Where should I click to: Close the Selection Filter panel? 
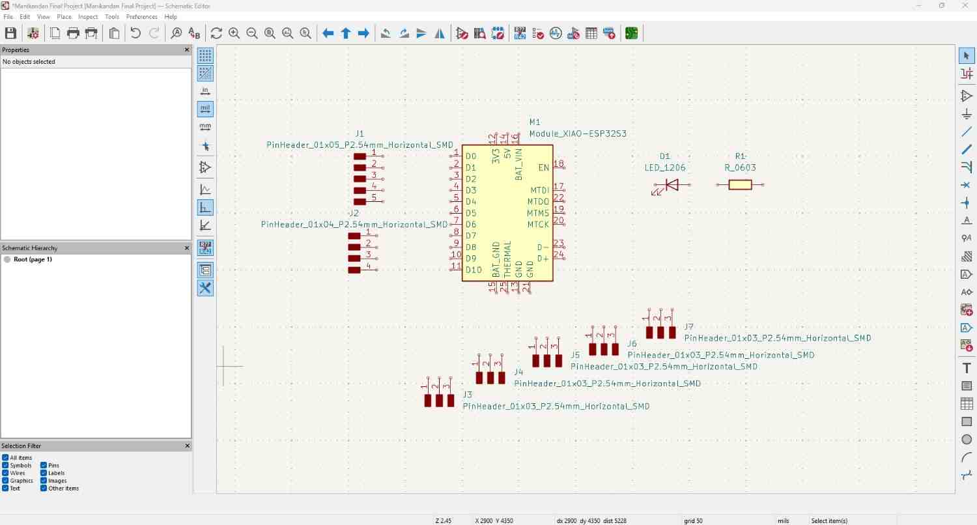[x=187, y=446]
